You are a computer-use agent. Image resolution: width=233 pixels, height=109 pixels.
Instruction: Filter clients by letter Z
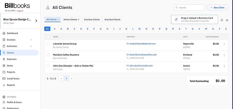pos(226,29)
